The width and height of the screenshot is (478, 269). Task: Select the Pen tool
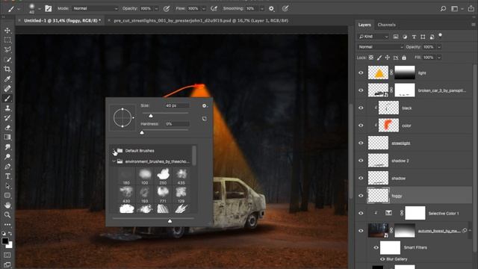pyautogui.click(x=7, y=167)
